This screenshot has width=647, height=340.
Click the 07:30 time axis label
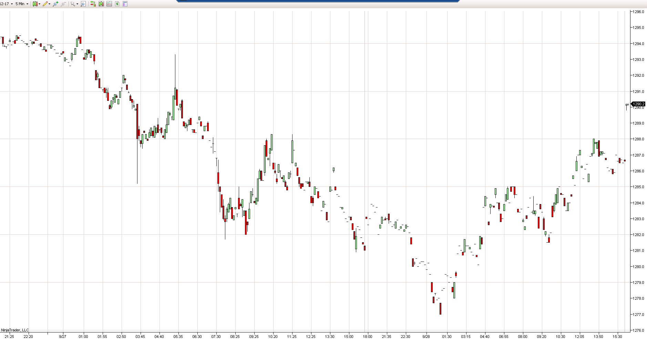click(x=216, y=337)
